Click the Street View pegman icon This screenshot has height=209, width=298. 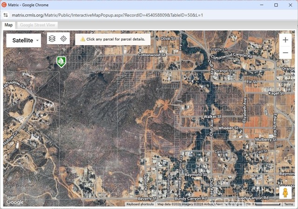[x=285, y=193]
